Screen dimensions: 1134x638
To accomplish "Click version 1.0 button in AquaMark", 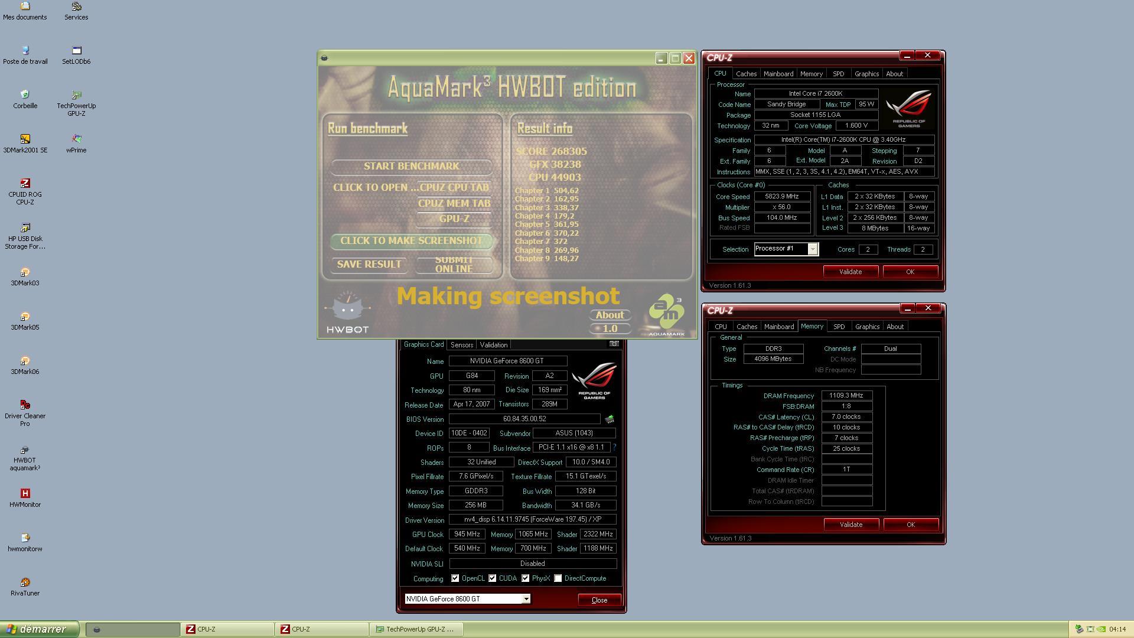I will coord(610,329).
